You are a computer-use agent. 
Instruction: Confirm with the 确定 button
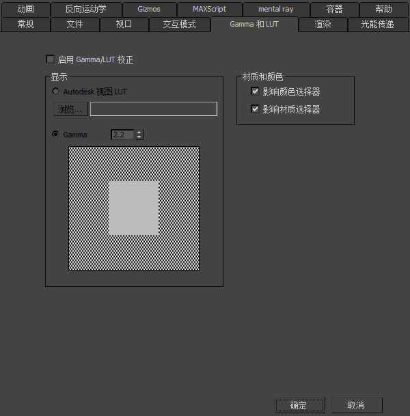click(299, 405)
